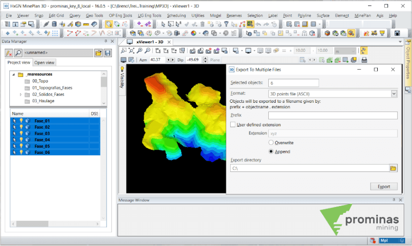Toggle the light bulb visibility of Fase_03
Image resolution: width=412 pixels, height=246 pixels.
(x=22, y=133)
